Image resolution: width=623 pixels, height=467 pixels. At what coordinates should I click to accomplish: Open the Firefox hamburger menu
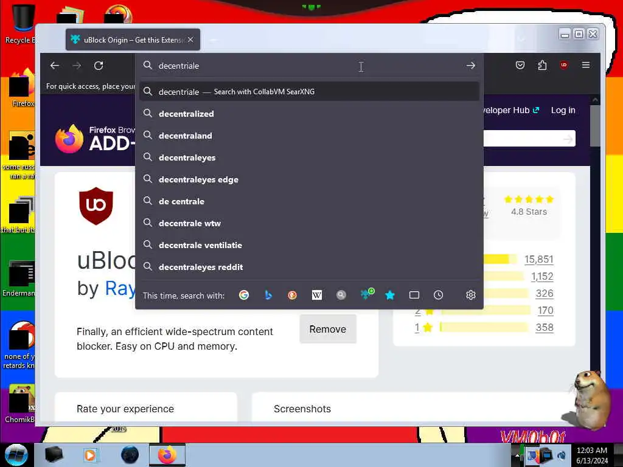click(x=586, y=65)
